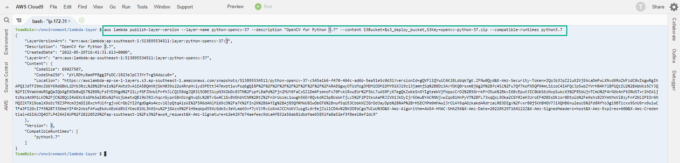Click the CodeSize 69027507 line

(58, 69)
